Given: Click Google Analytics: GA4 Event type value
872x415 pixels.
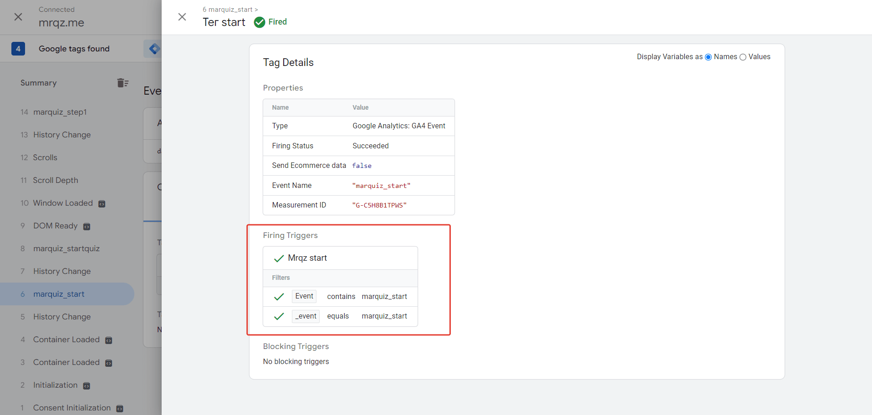Looking at the screenshot, I should click(399, 126).
